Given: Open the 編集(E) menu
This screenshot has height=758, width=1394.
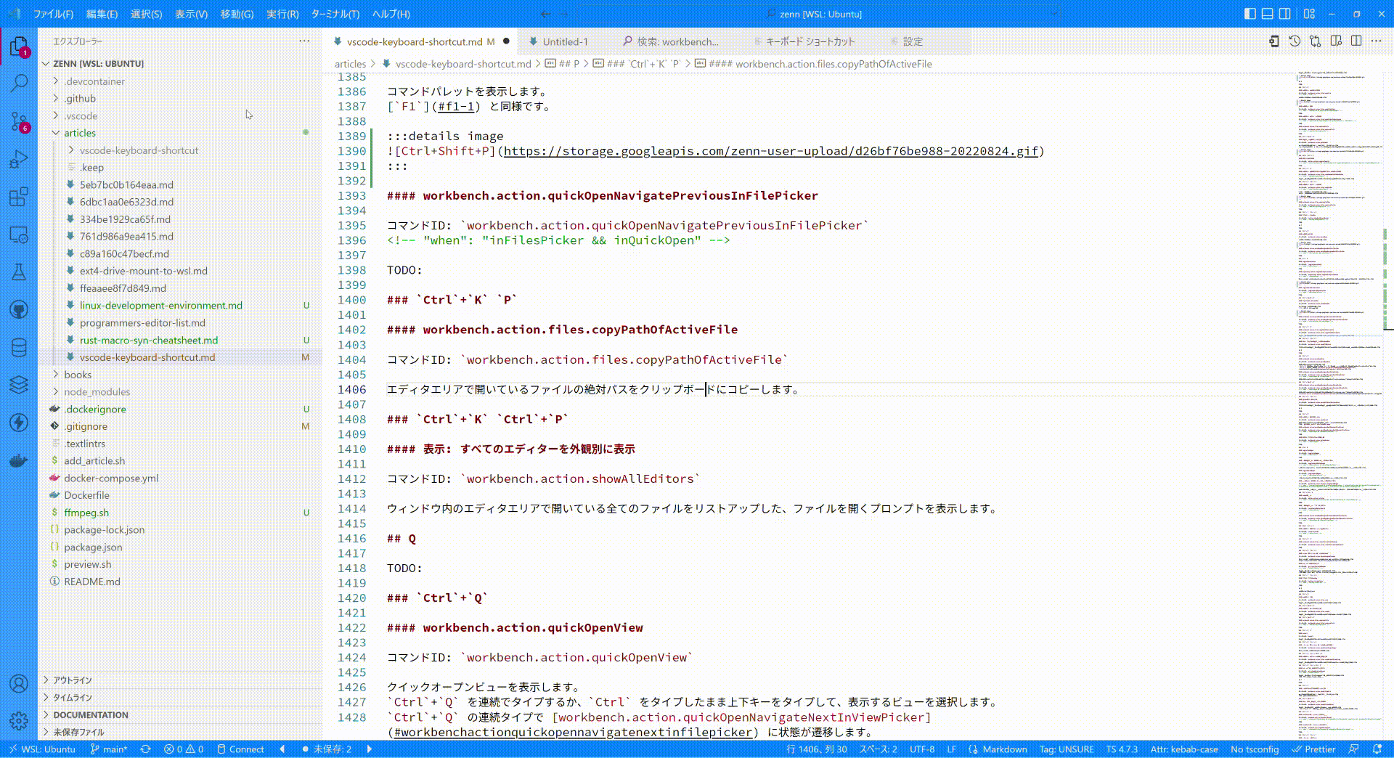Looking at the screenshot, I should point(102,14).
